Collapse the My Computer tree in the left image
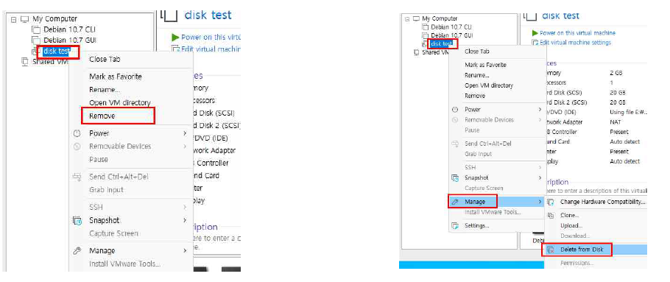The width and height of the screenshot is (670, 282). [13, 19]
